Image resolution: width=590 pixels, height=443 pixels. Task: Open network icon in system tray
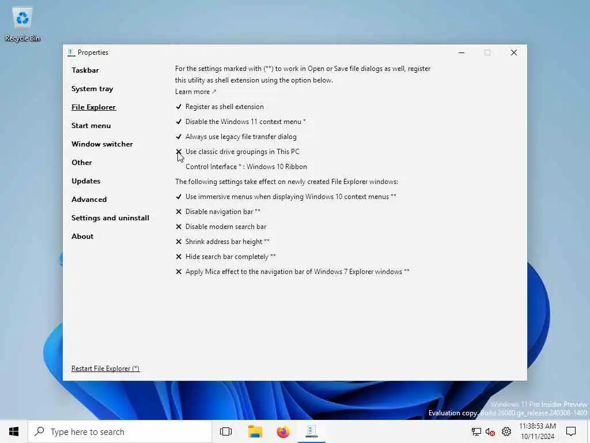point(476,431)
